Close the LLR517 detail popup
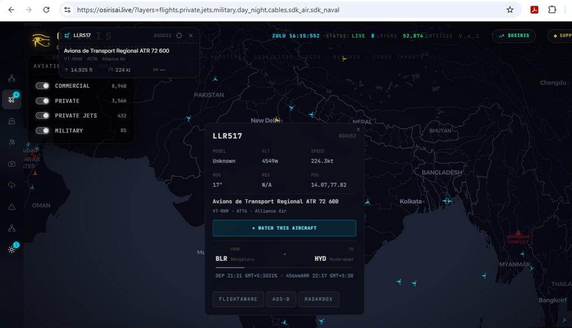The height and width of the screenshot is (328, 572). tap(358, 129)
